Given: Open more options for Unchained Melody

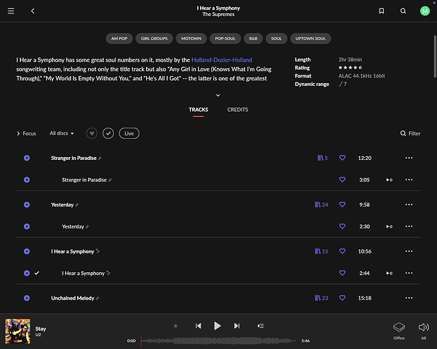Looking at the screenshot, I should (409, 298).
